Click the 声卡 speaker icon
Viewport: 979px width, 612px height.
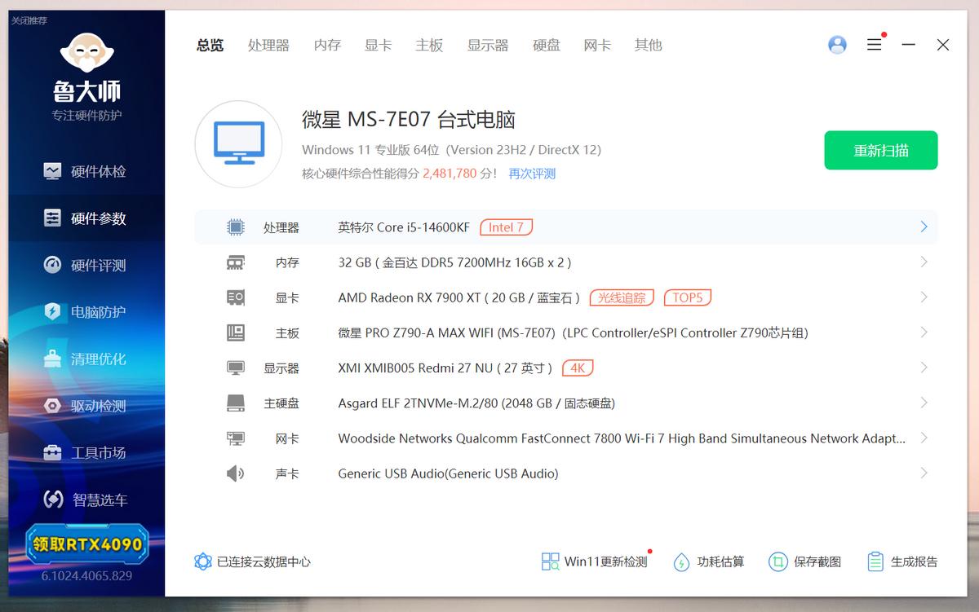[235, 473]
